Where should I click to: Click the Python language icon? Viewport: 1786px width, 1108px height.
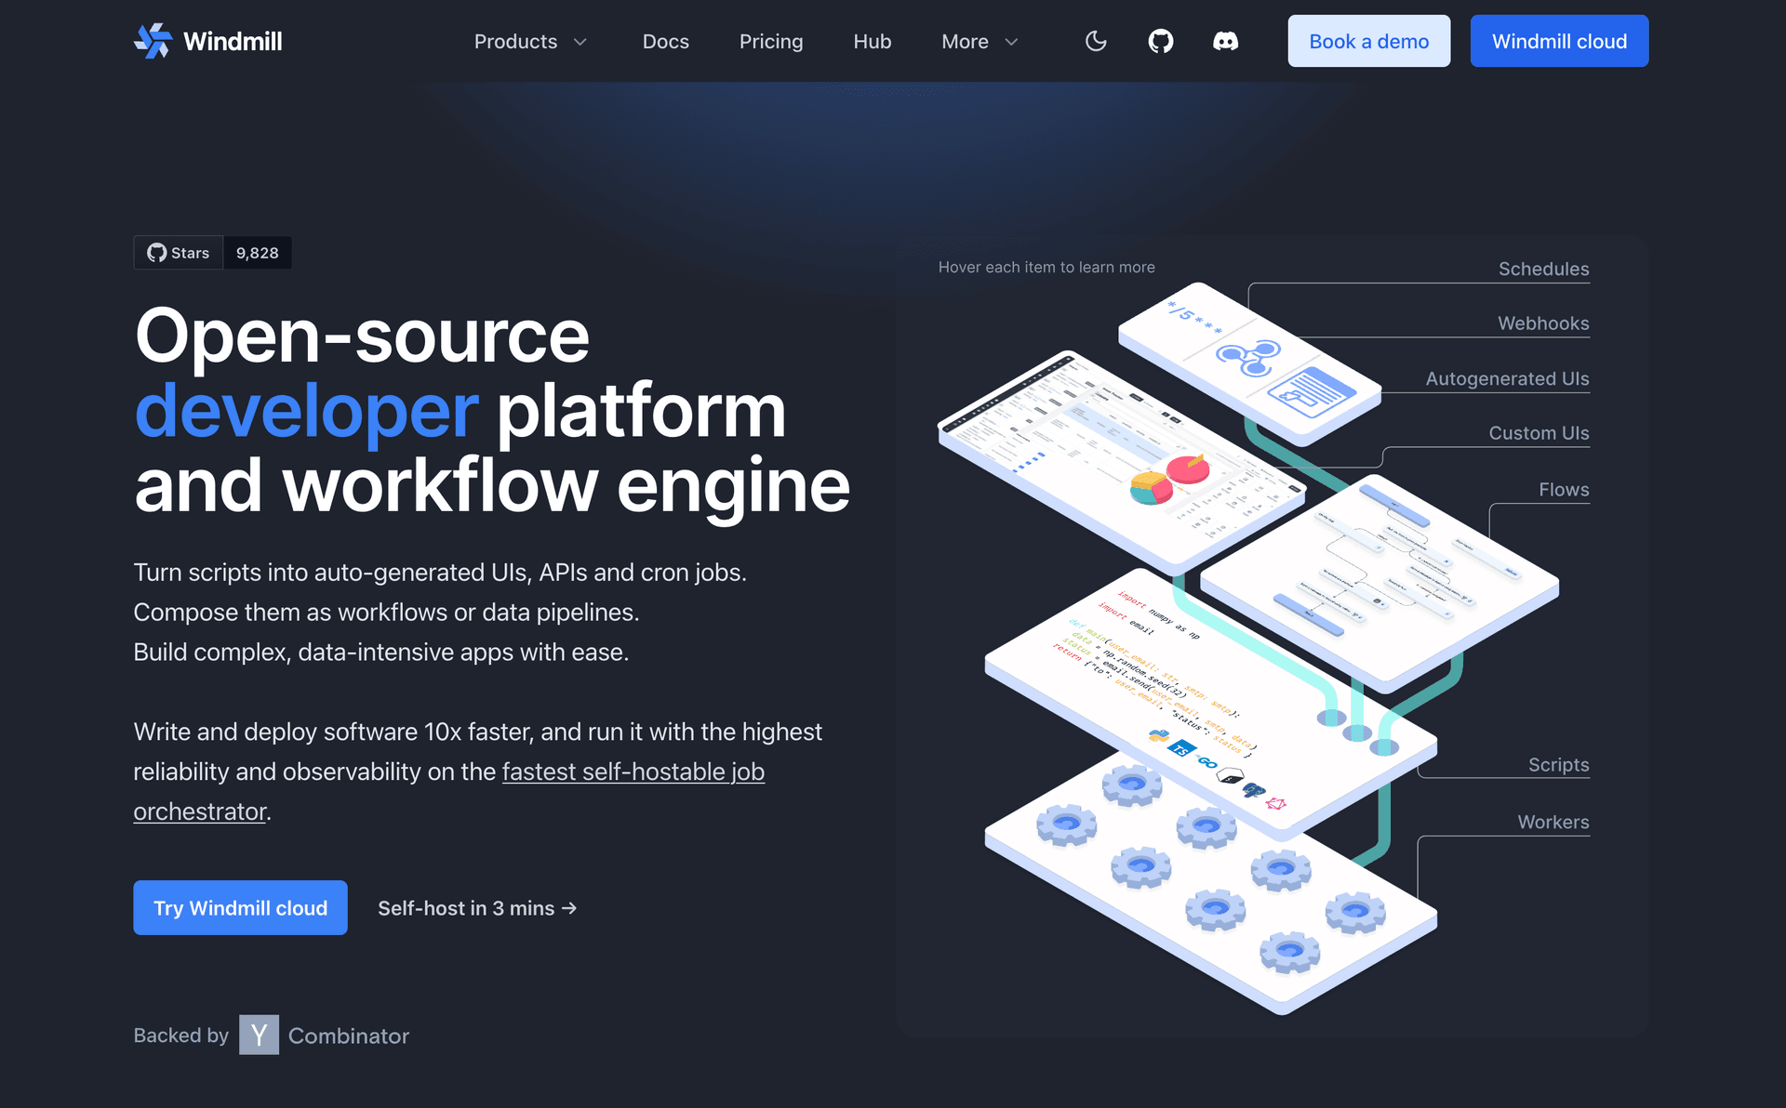point(1158,735)
